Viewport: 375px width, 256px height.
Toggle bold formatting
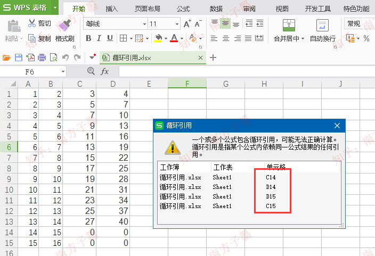[88, 38]
